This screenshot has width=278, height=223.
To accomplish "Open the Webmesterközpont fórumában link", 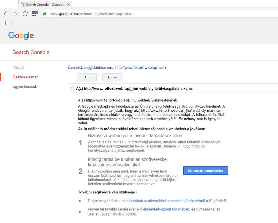I will 164,209.
